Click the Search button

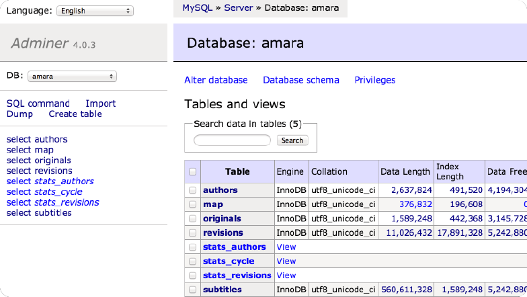(x=292, y=140)
